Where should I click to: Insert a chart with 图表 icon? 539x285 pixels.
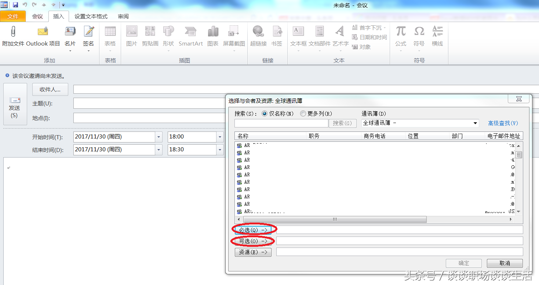pyautogui.click(x=213, y=32)
